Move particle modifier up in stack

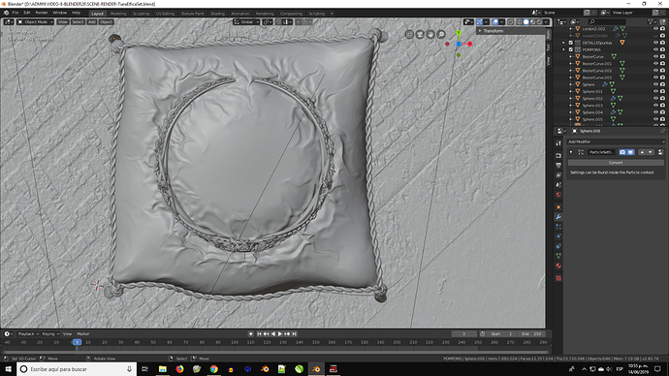point(642,152)
